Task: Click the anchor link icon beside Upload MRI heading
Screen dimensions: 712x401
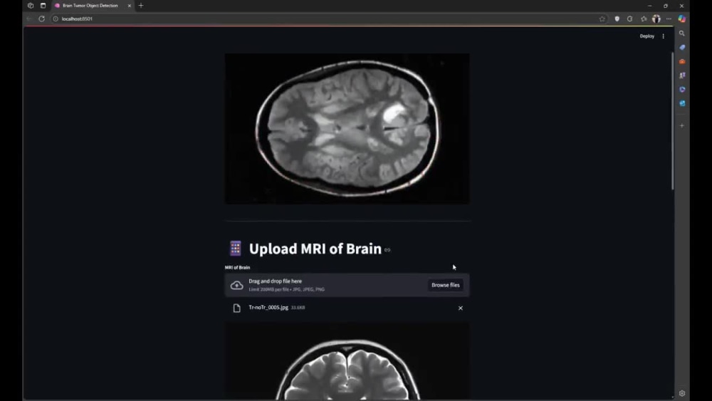Action: 387,250
